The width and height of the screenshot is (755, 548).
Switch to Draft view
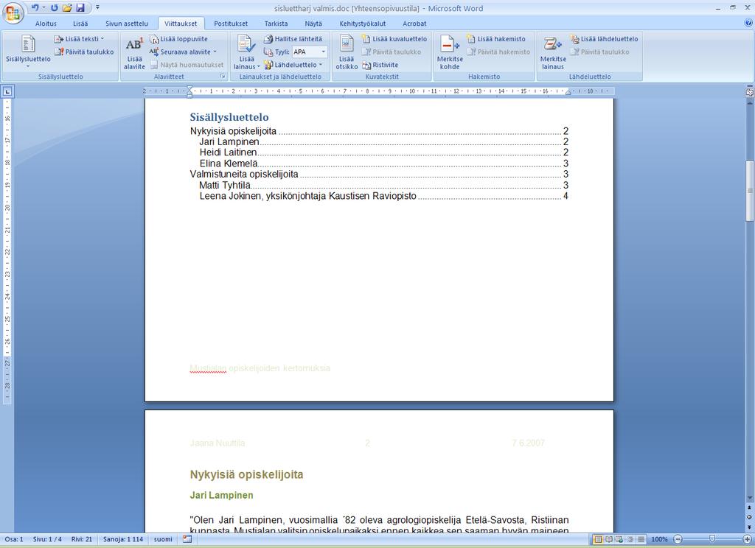(641, 539)
